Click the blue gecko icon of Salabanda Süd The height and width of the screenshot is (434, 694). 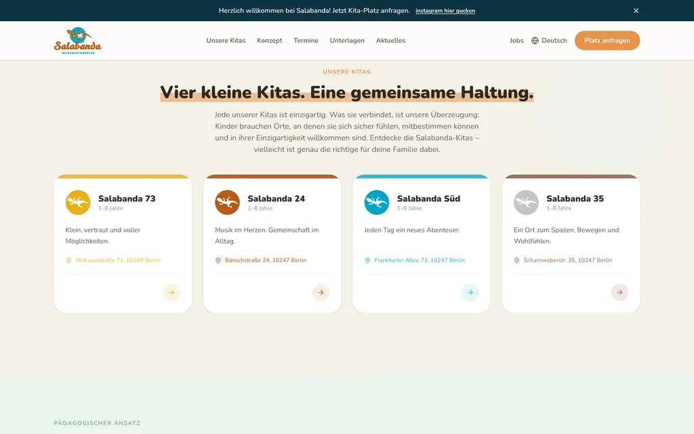click(x=377, y=202)
